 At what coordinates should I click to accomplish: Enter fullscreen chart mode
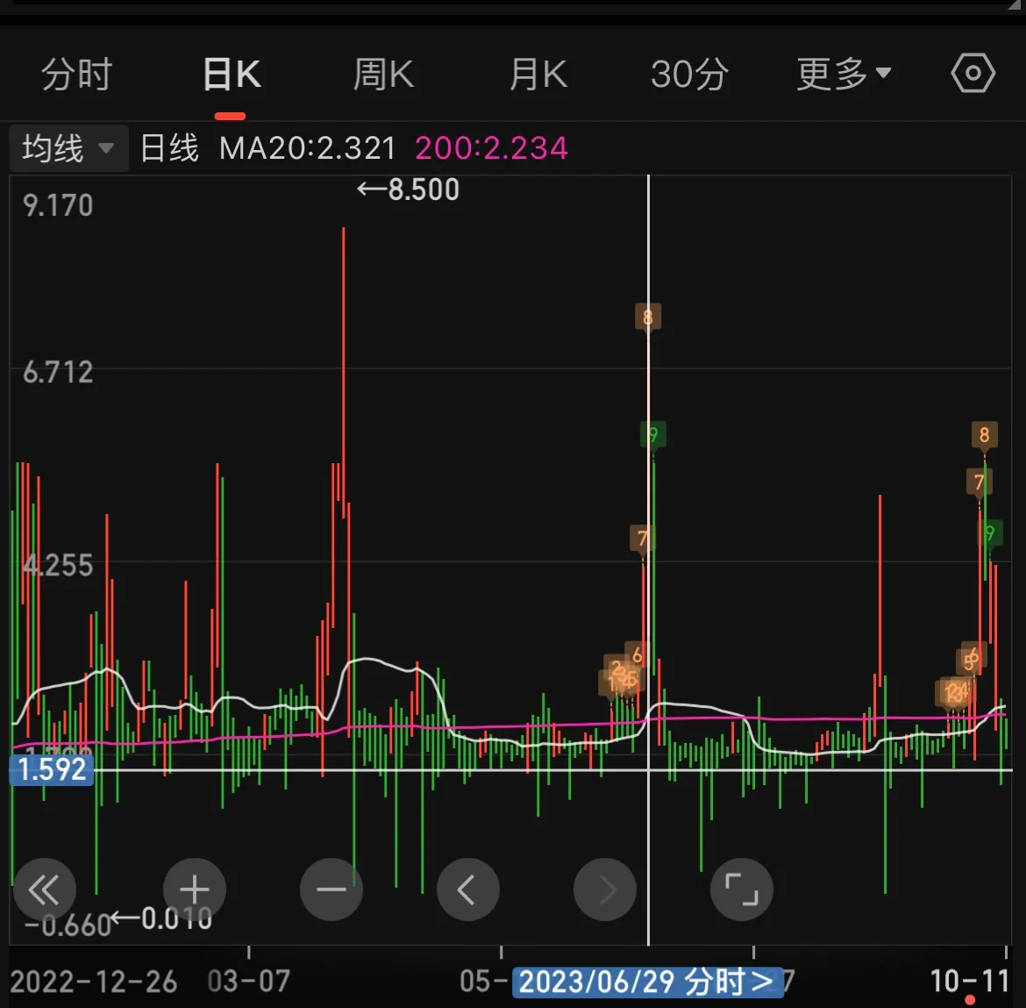click(741, 890)
